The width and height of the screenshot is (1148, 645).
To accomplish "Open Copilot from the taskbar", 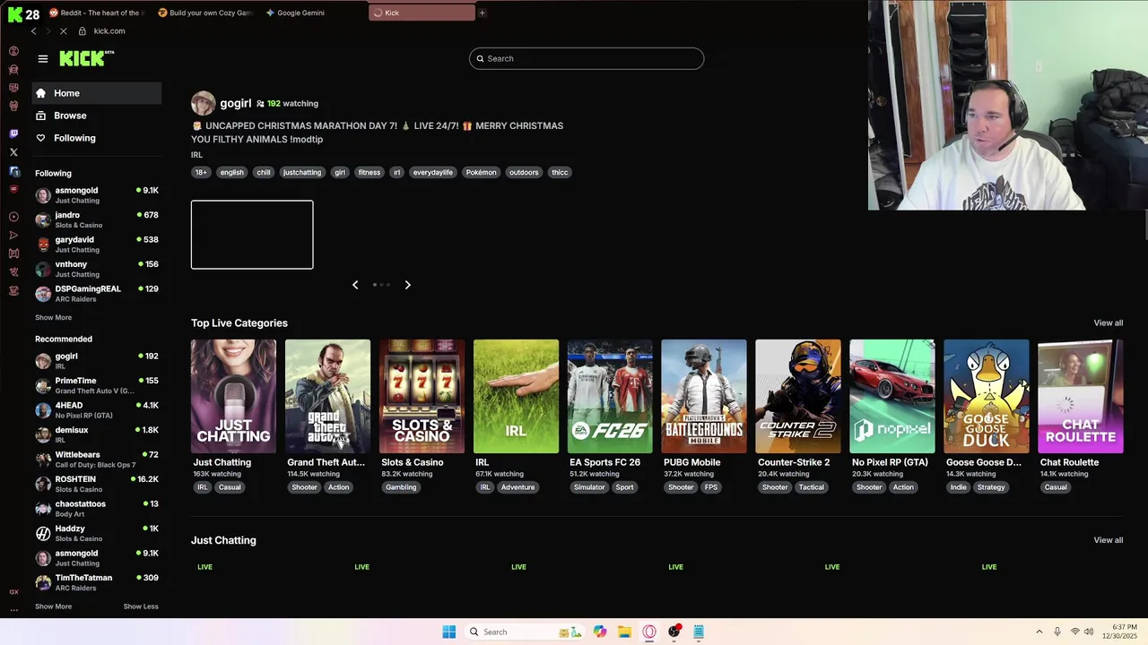I will click(599, 632).
